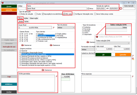The height and width of the screenshot is (95, 137).
Task: Open Instrução de uso
Action: 9,47
